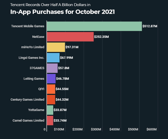Click the $600M axis label
Viewport: 168px width, 139px height.
tap(152, 129)
